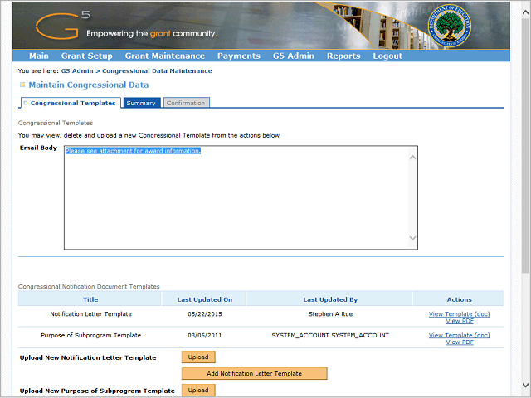The width and height of the screenshot is (531, 398).
Task: Click the highlighted text 'Please see attachment for award information.'
Action: coord(133,151)
